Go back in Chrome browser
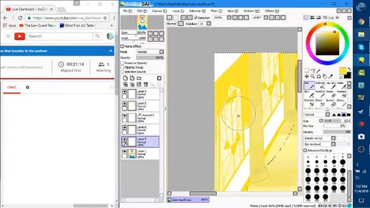370x208 pixels. pyautogui.click(x=5, y=18)
